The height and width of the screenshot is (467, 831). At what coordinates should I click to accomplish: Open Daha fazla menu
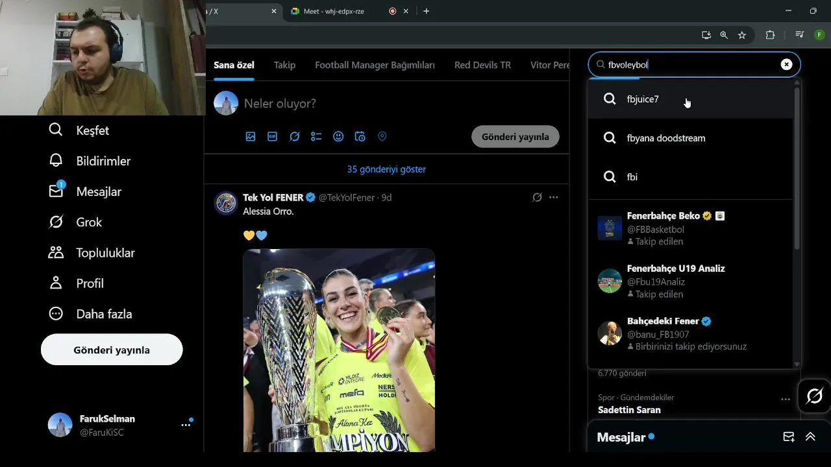pos(90,314)
